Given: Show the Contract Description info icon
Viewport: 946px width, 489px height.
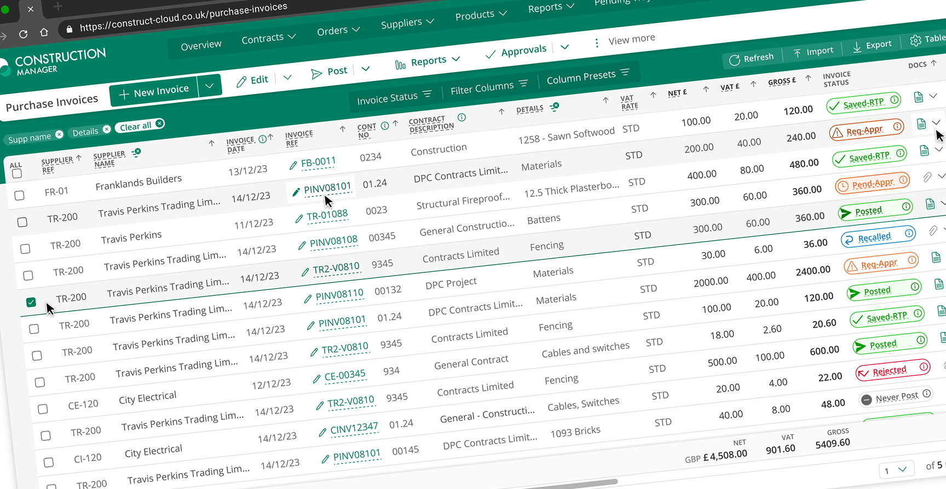Looking at the screenshot, I should click(462, 118).
